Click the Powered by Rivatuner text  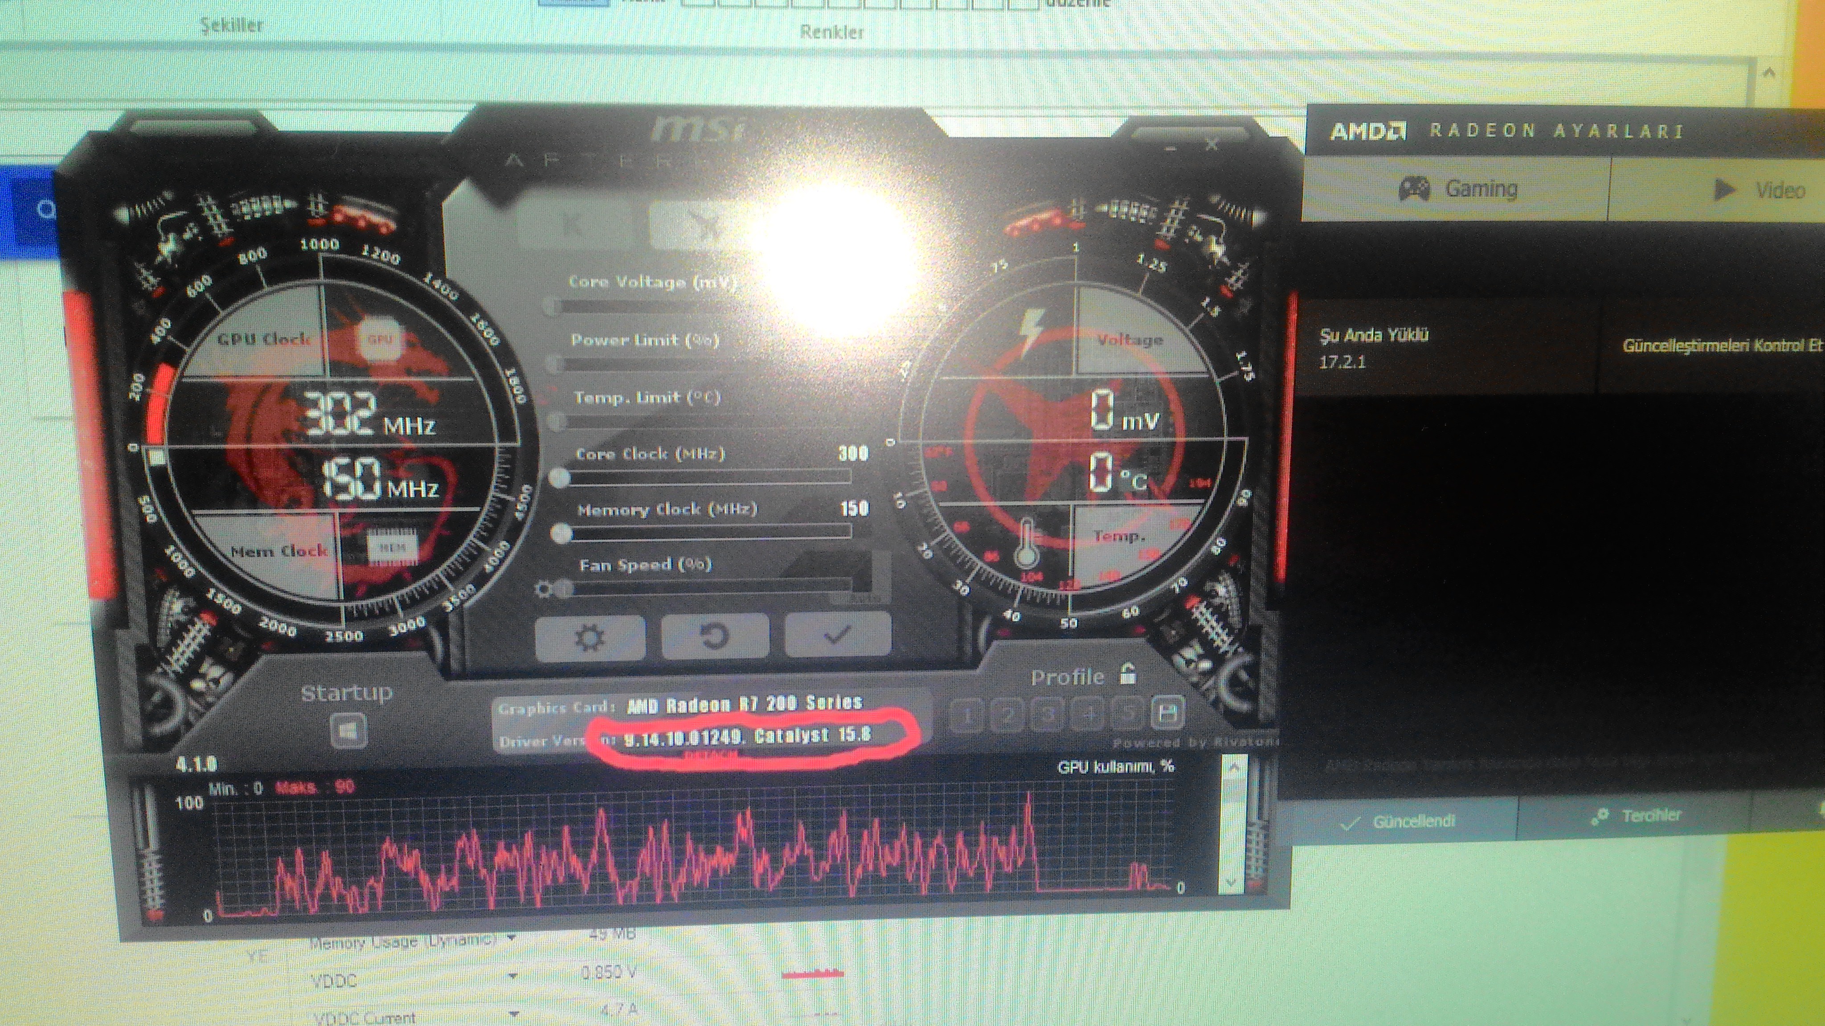tap(1196, 742)
